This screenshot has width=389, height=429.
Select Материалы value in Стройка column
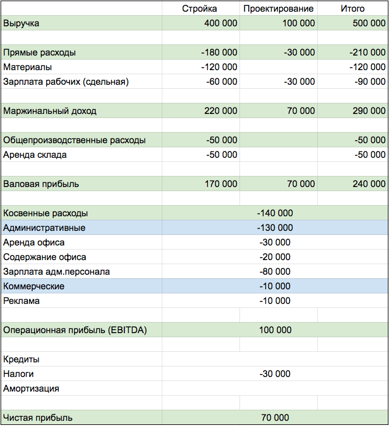[219, 67]
